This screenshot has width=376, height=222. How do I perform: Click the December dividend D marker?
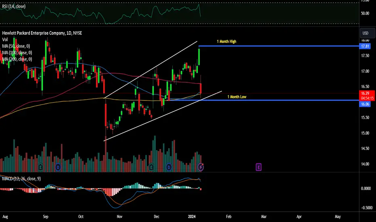click(169, 167)
